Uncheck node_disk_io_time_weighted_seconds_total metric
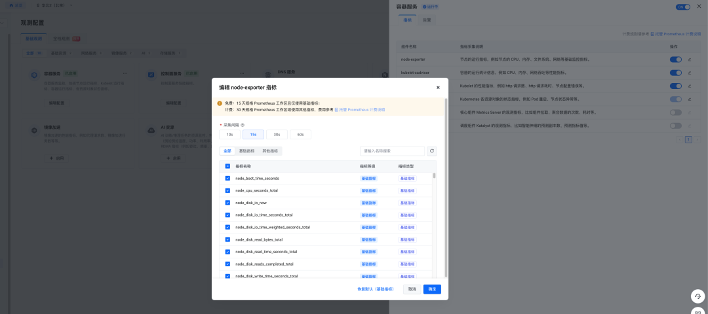Image resolution: width=708 pixels, height=314 pixels. point(227,227)
